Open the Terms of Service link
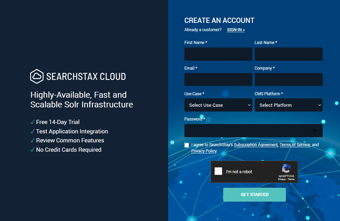This screenshot has height=221, width=340. [x=295, y=145]
